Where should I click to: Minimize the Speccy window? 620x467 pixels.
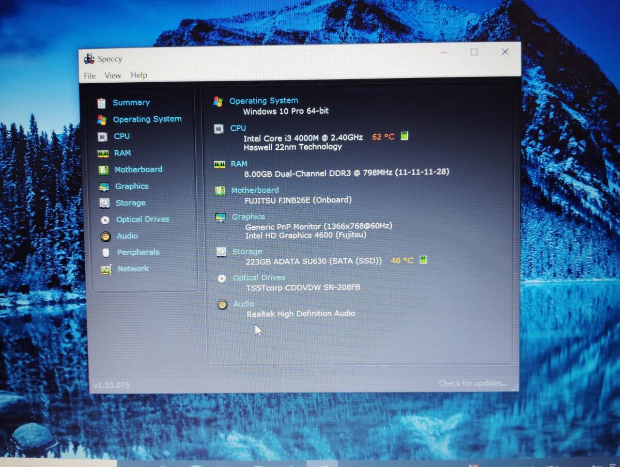click(443, 53)
